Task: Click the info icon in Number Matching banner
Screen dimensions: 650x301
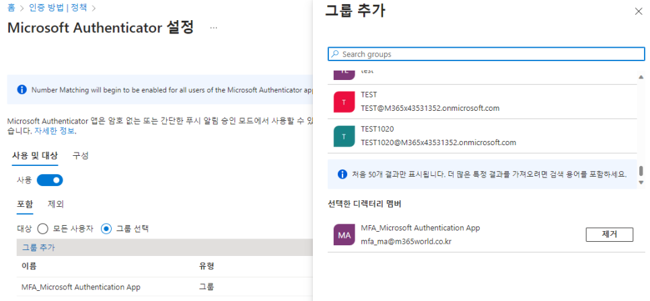Action: [x=22, y=90]
